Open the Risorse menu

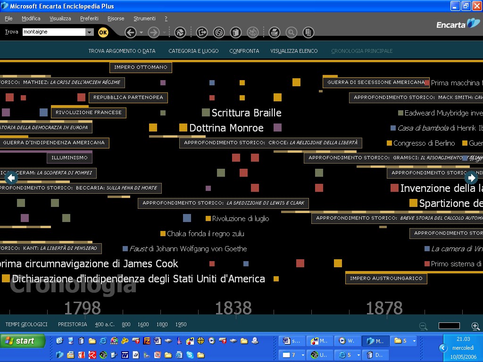click(x=116, y=18)
